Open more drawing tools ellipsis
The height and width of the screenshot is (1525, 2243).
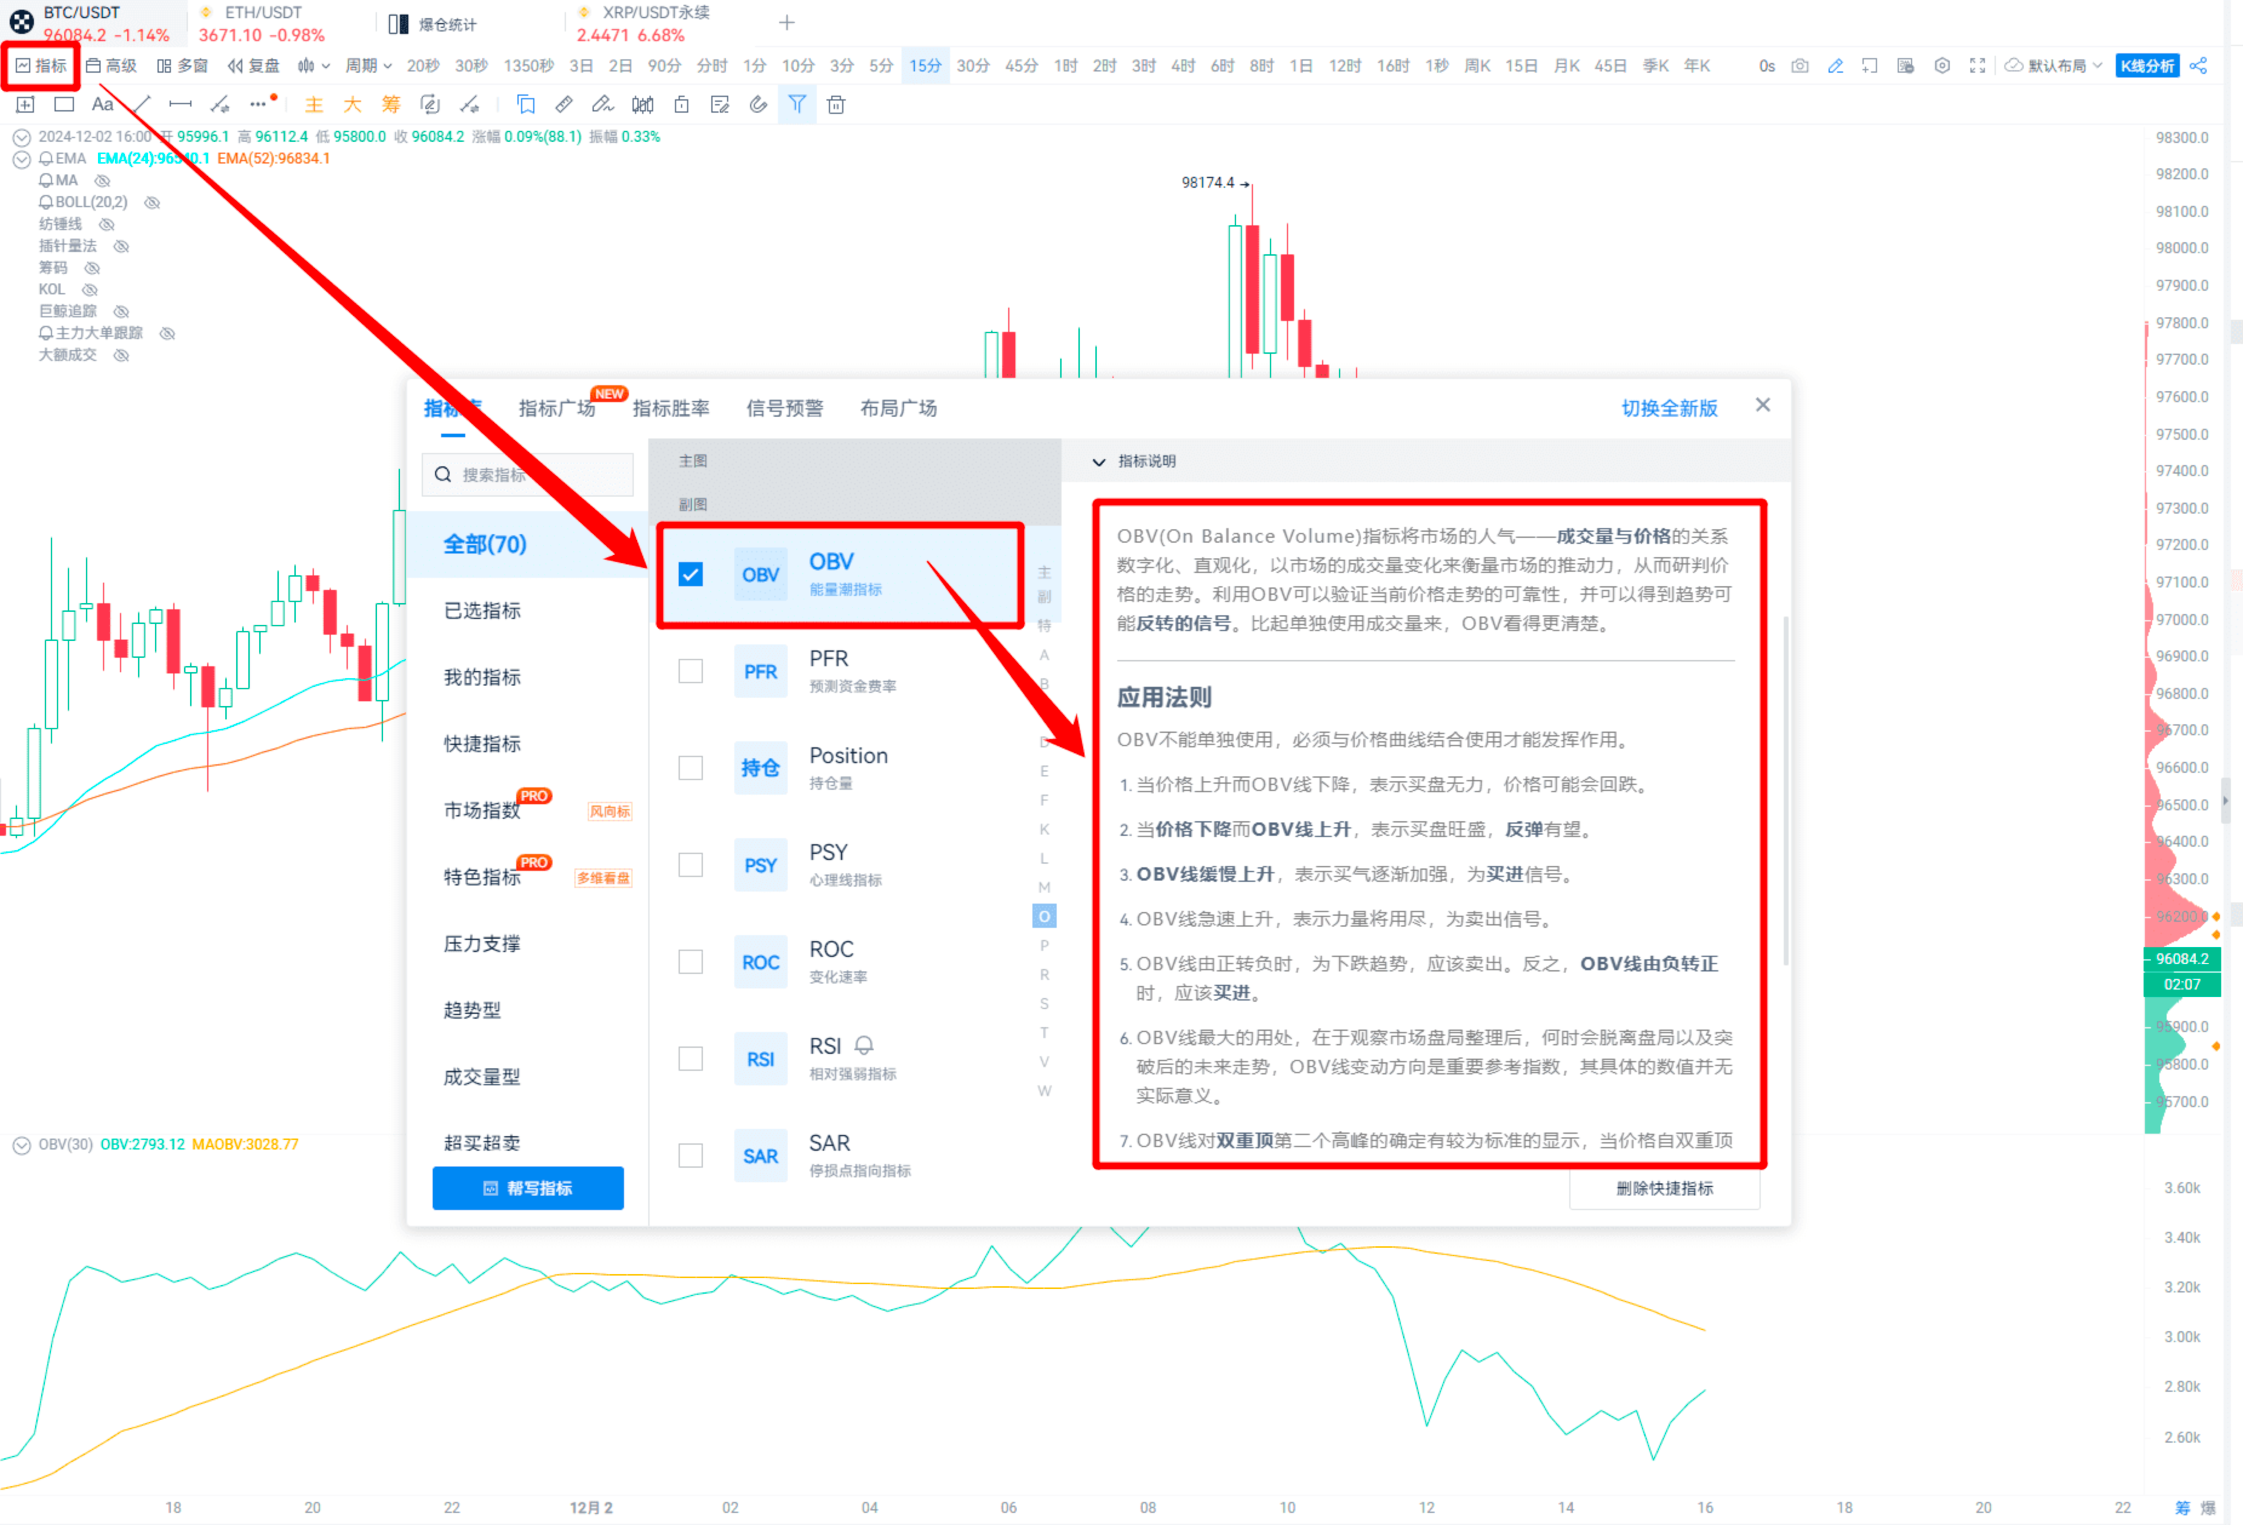258,104
